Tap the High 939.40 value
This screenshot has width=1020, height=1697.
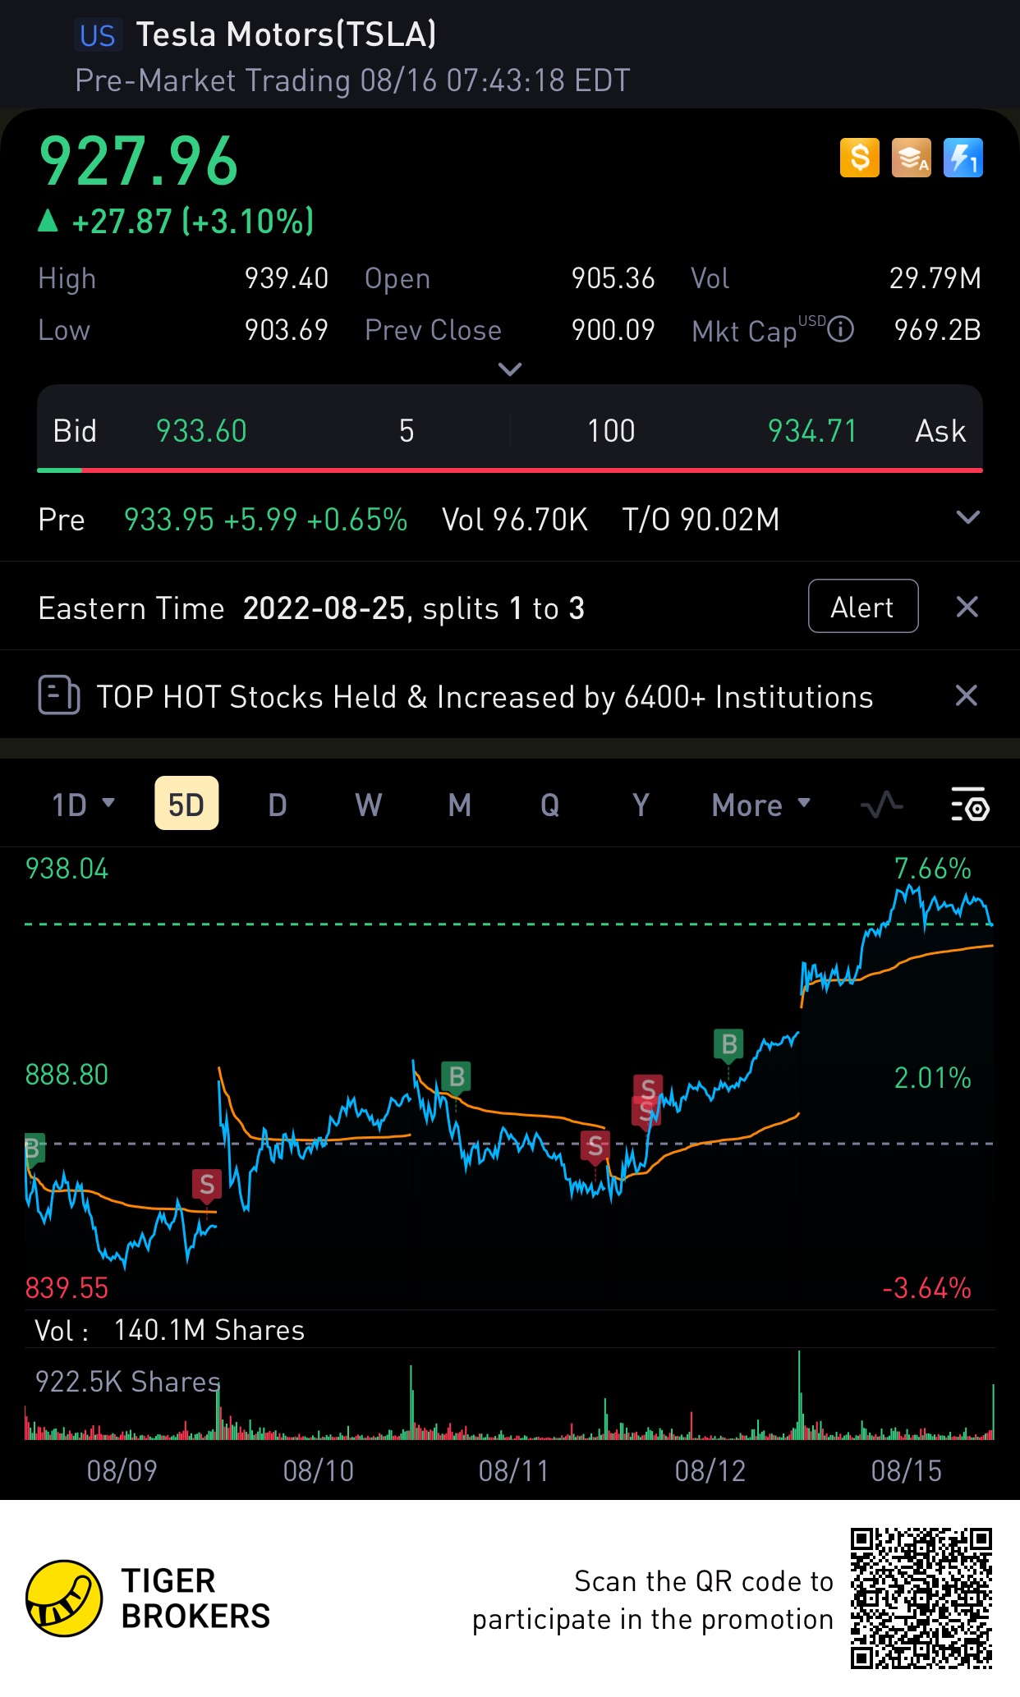(286, 278)
